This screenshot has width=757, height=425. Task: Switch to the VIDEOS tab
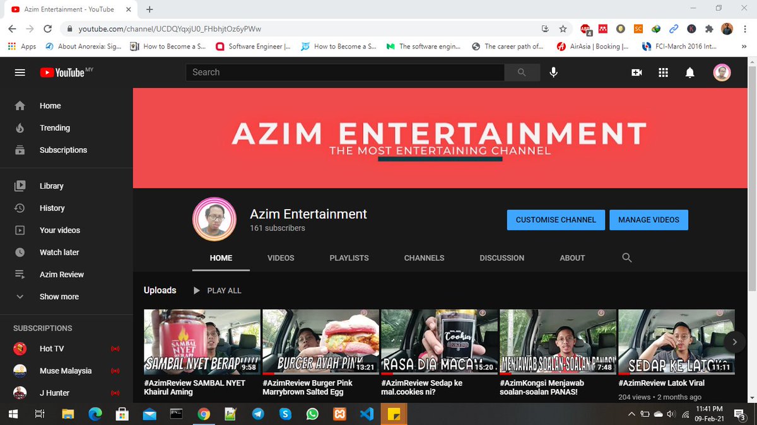pos(280,258)
